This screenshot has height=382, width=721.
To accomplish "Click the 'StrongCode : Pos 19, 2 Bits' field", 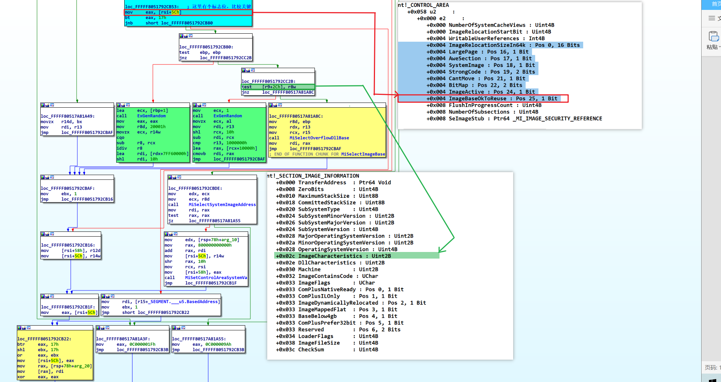I will 481,72.
